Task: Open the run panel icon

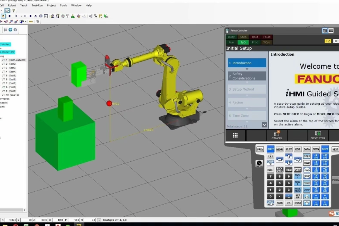Action: pos(46,16)
